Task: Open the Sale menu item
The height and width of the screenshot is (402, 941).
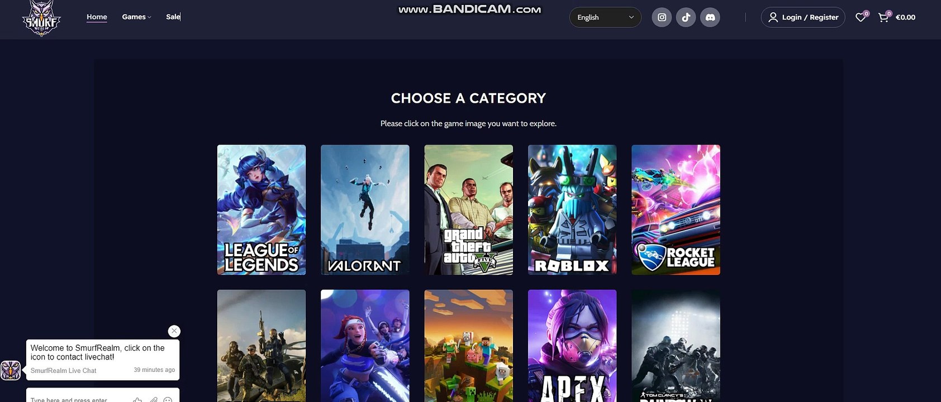Action: 173,17
